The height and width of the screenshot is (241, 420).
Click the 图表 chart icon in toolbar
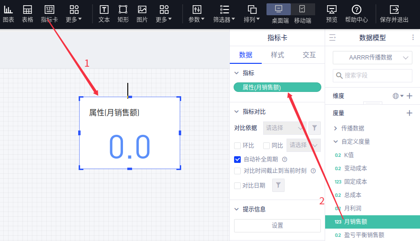click(x=8, y=10)
